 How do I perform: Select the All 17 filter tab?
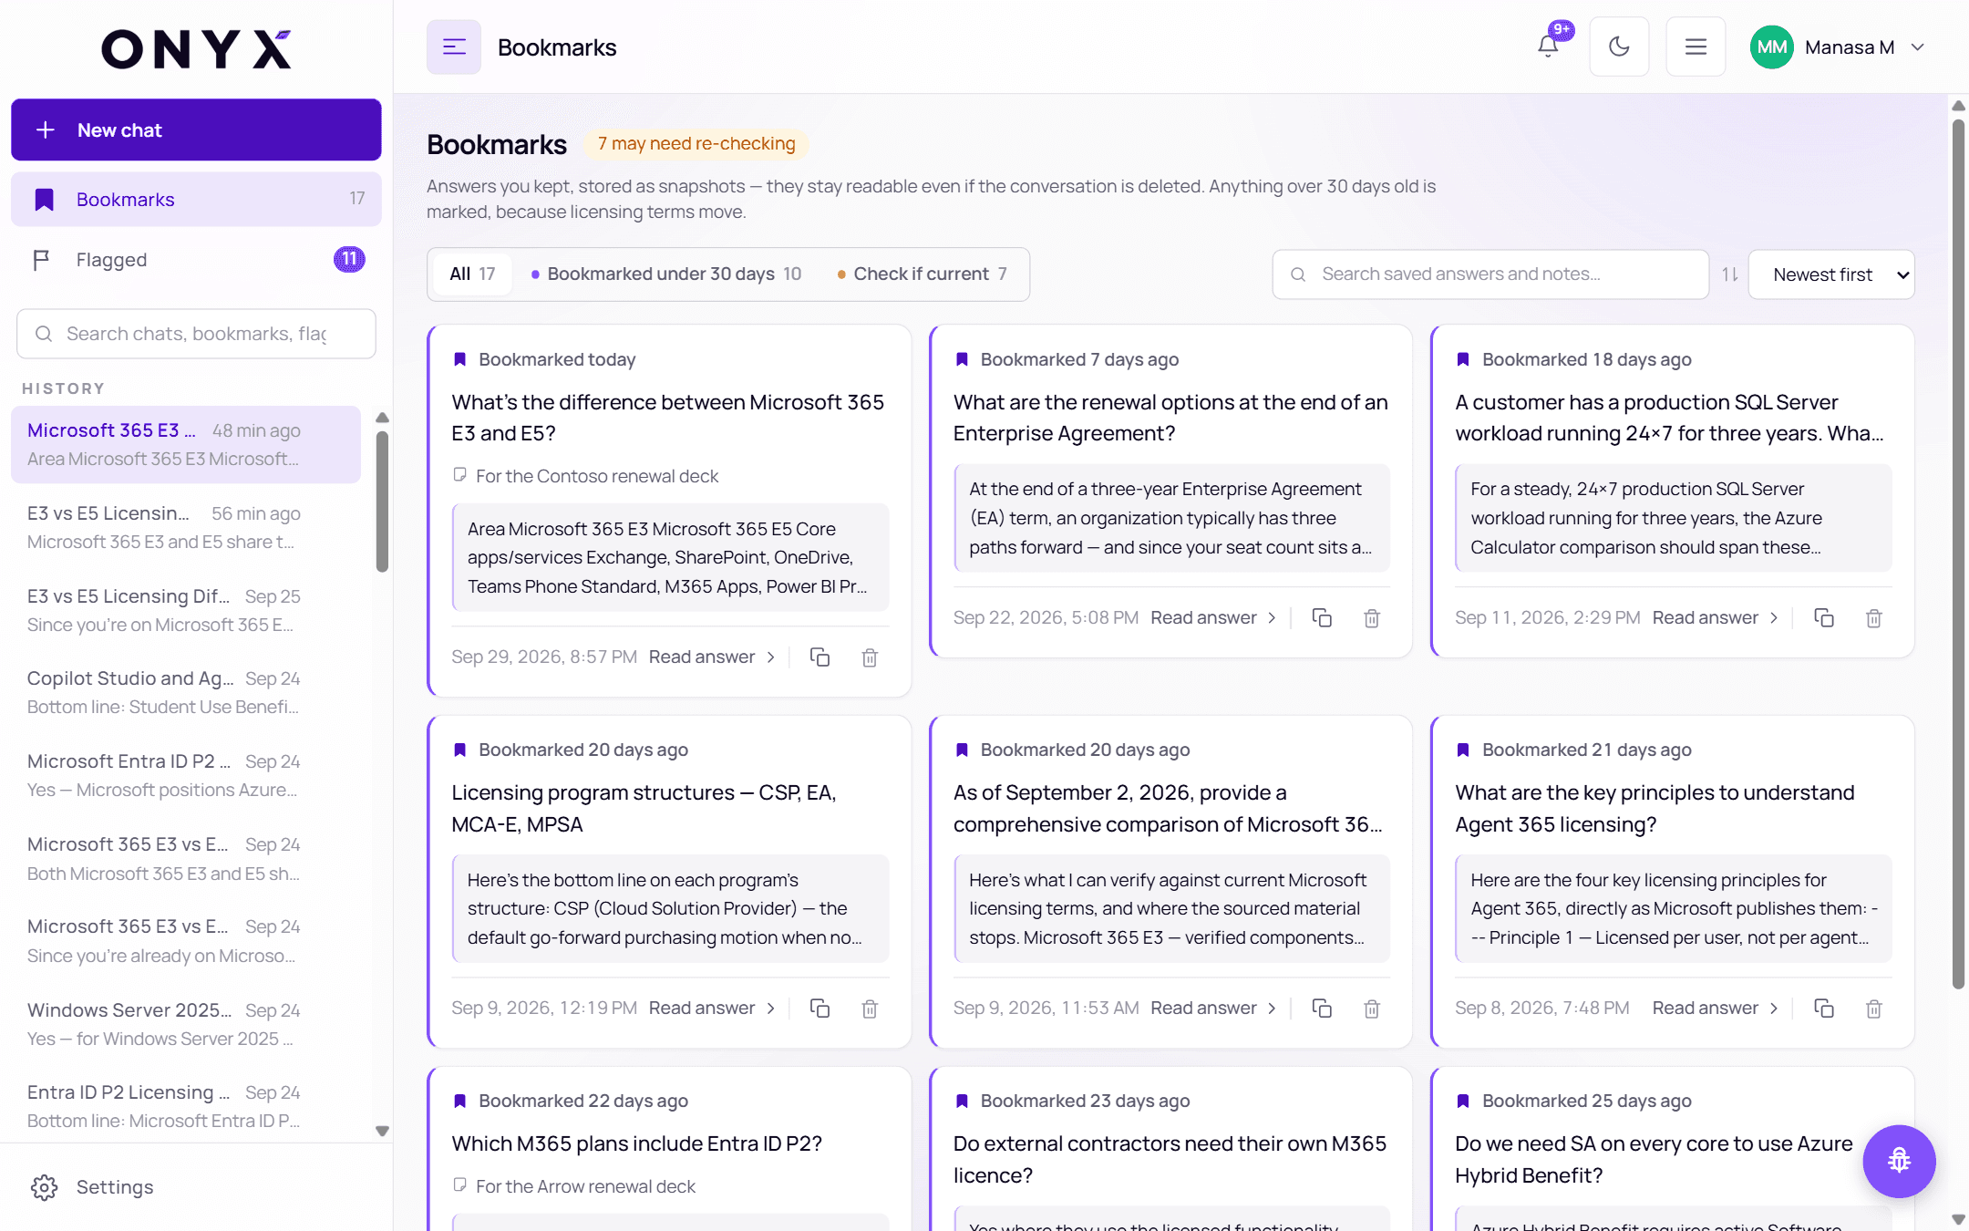tap(472, 274)
